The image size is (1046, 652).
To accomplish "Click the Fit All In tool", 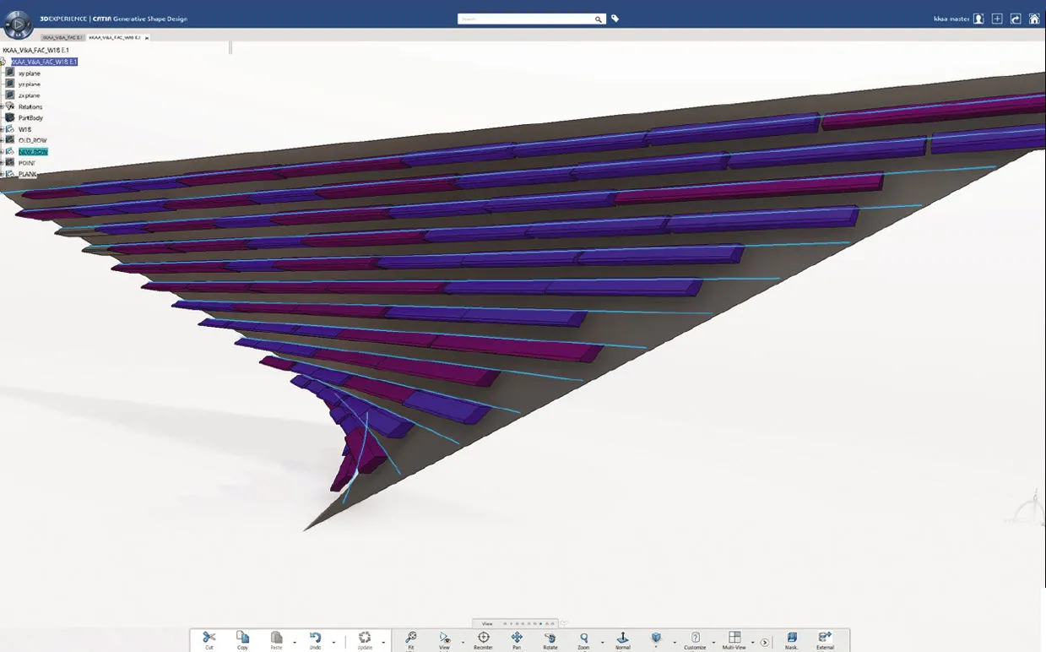I will coord(411,638).
